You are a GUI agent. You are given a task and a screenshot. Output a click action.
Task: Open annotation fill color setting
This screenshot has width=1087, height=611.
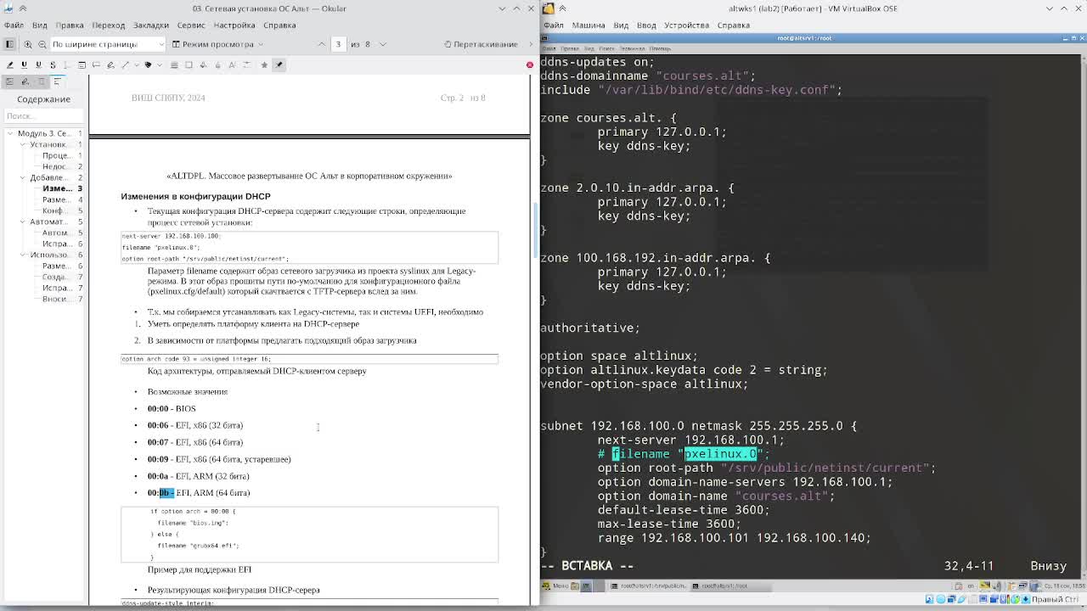pos(203,64)
